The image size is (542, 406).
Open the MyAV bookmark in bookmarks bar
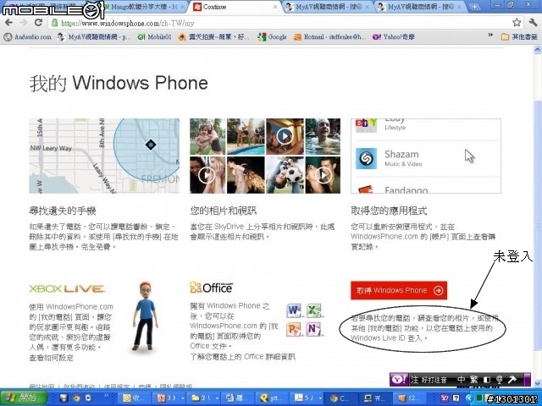coord(94,37)
